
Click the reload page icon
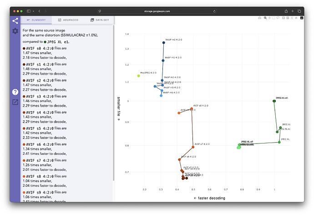[214, 11]
